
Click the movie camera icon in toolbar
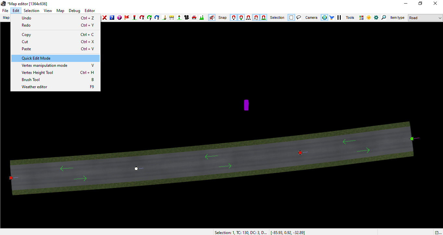[187, 18]
